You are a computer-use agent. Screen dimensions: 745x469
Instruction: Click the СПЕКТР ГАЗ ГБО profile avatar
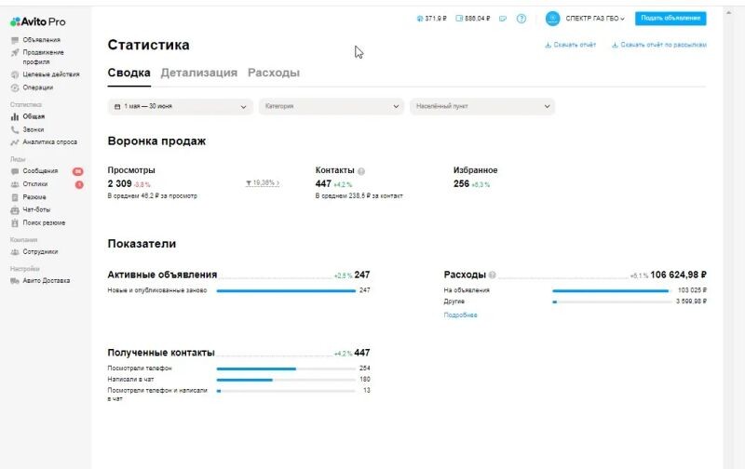[x=552, y=19]
